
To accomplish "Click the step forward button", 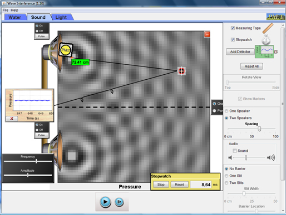I will pos(119,202).
